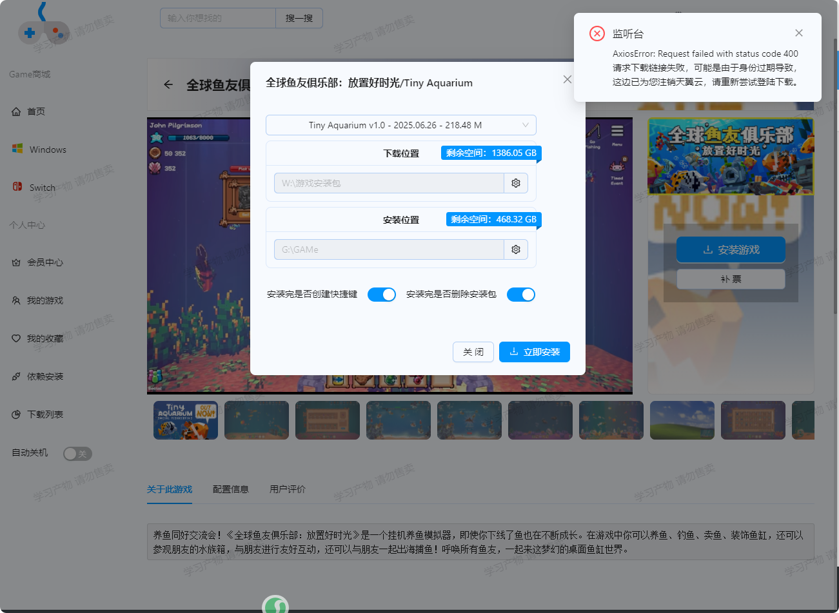
Task: Close the install dialog with X
Action: pos(568,79)
